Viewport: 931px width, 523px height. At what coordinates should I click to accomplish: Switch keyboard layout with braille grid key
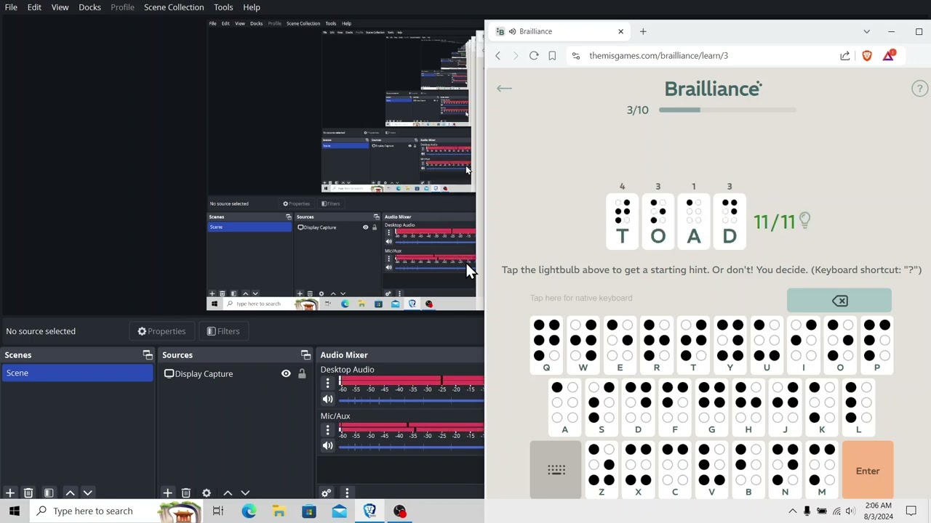tap(556, 470)
